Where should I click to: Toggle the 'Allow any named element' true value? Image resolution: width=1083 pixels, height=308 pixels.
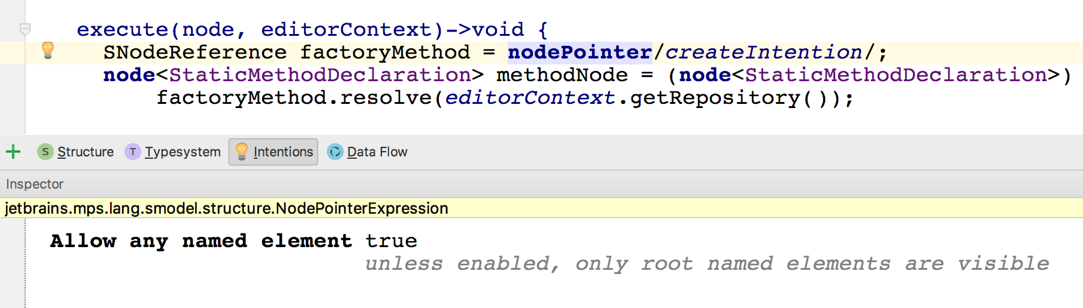[x=391, y=241]
